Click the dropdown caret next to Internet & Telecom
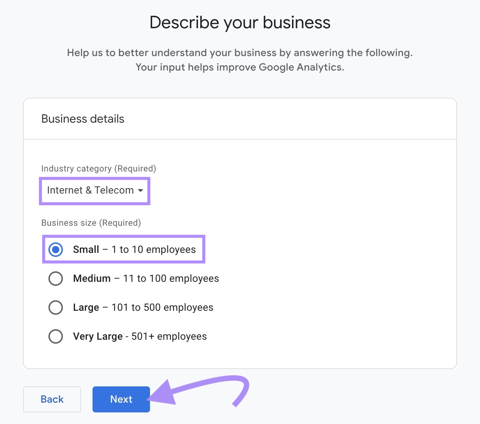This screenshot has width=480, height=424. tap(141, 191)
